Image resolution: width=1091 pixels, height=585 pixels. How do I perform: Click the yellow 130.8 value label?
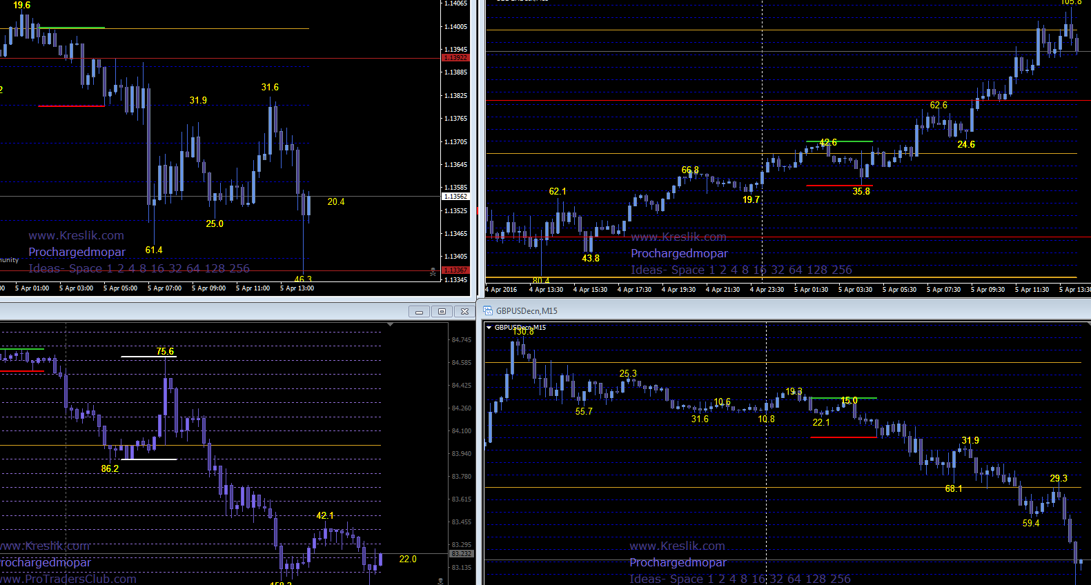click(523, 332)
